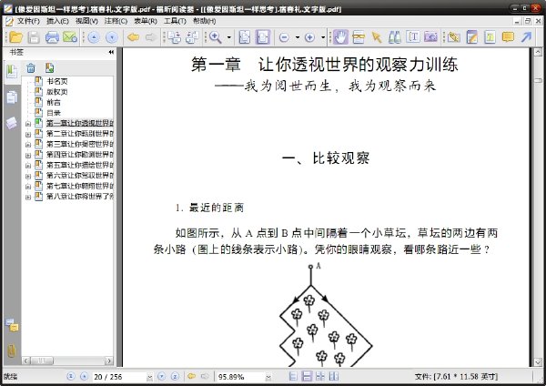The height and width of the screenshot is (386, 546).
Task: Open the Layers panel in sidebar
Action: (12, 123)
